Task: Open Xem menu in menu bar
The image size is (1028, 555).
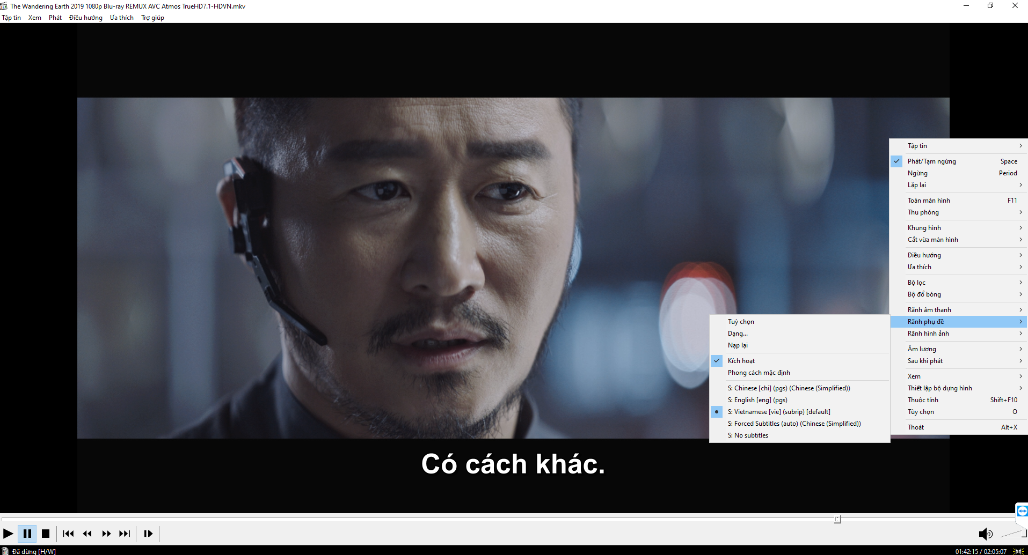Action: pyautogui.click(x=35, y=18)
